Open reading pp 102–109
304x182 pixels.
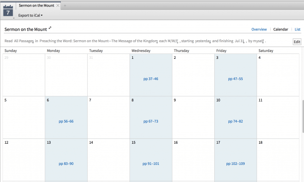[235, 163]
